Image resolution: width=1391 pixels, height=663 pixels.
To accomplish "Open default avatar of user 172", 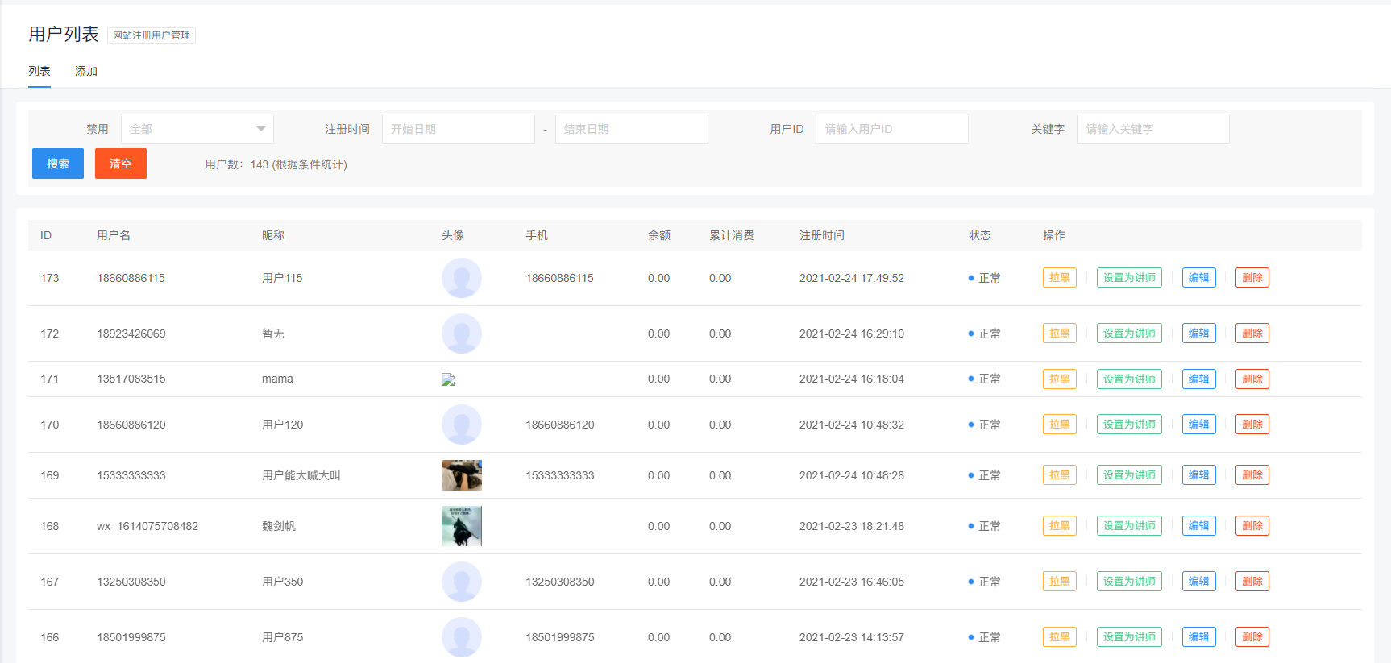I will pyautogui.click(x=462, y=334).
